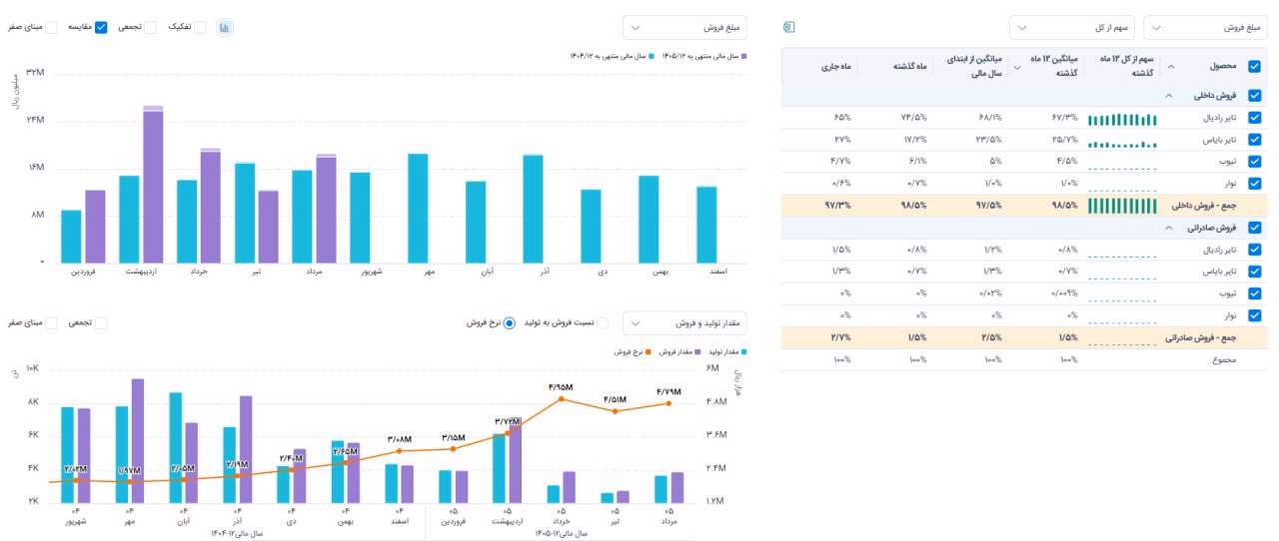Click the 74/5% cell in ماه گذشته column

(914, 119)
